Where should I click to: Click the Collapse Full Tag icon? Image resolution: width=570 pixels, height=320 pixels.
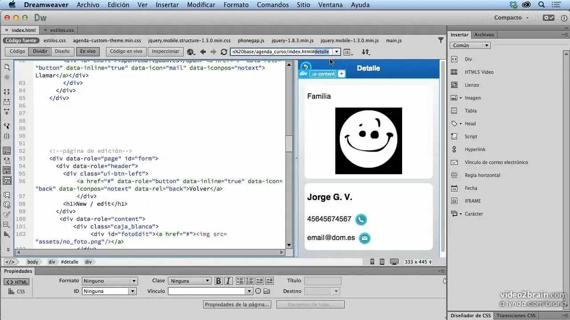(x=7, y=92)
